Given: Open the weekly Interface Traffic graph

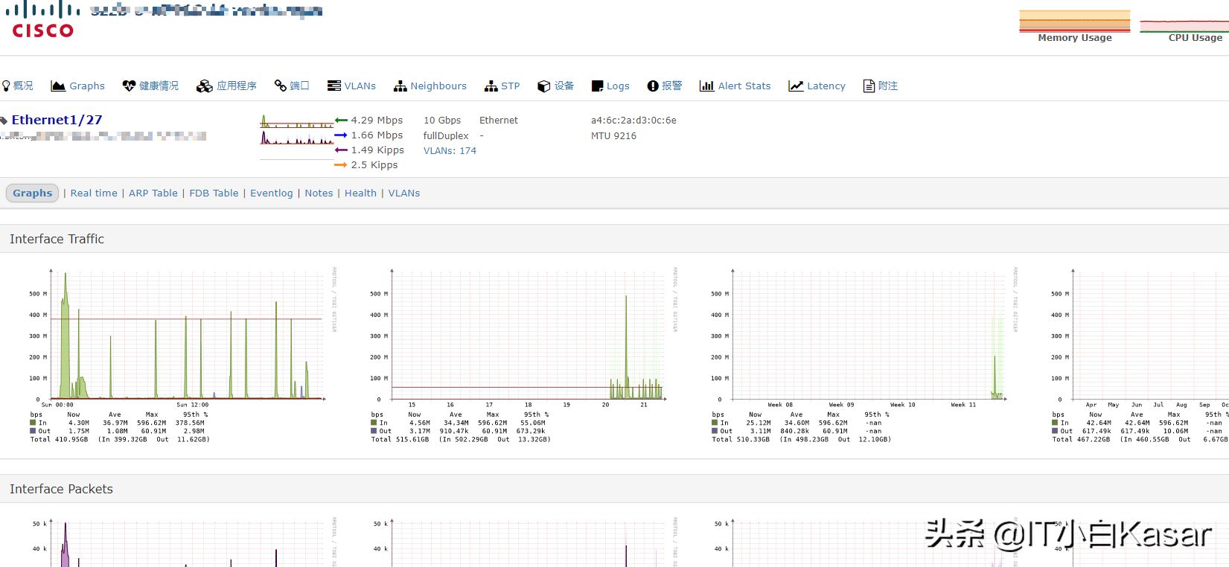Looking at the screenshot, I should 524,355.
